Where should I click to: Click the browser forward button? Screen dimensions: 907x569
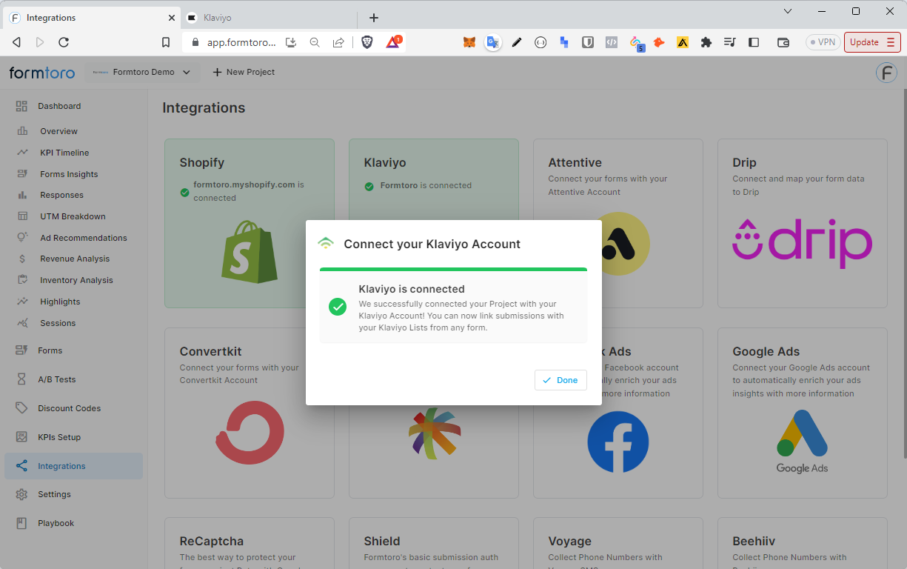(x=40, y=42)
